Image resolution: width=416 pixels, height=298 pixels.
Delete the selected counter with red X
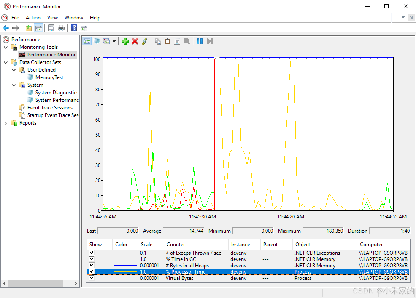click(x=135, y=41)
